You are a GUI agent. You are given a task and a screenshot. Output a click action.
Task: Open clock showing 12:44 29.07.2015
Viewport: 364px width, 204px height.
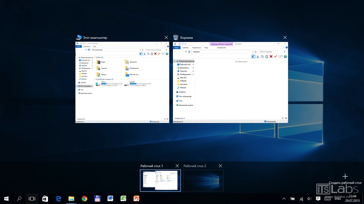point(353,199)
